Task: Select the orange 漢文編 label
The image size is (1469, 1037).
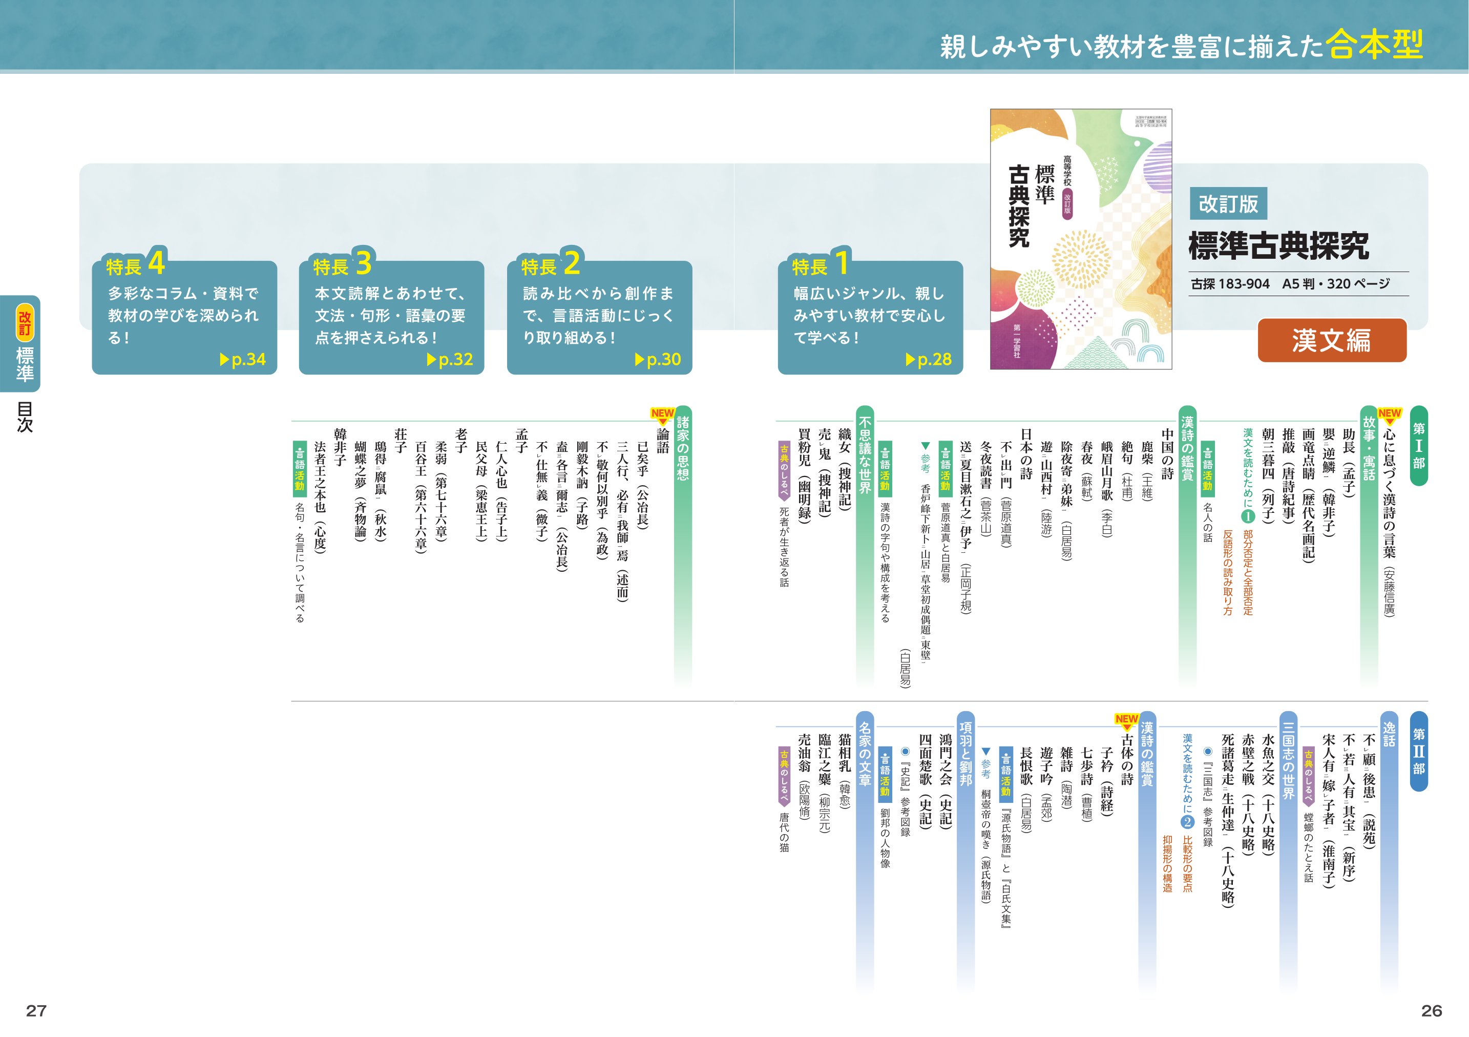Action: [x=1331, y=340]
